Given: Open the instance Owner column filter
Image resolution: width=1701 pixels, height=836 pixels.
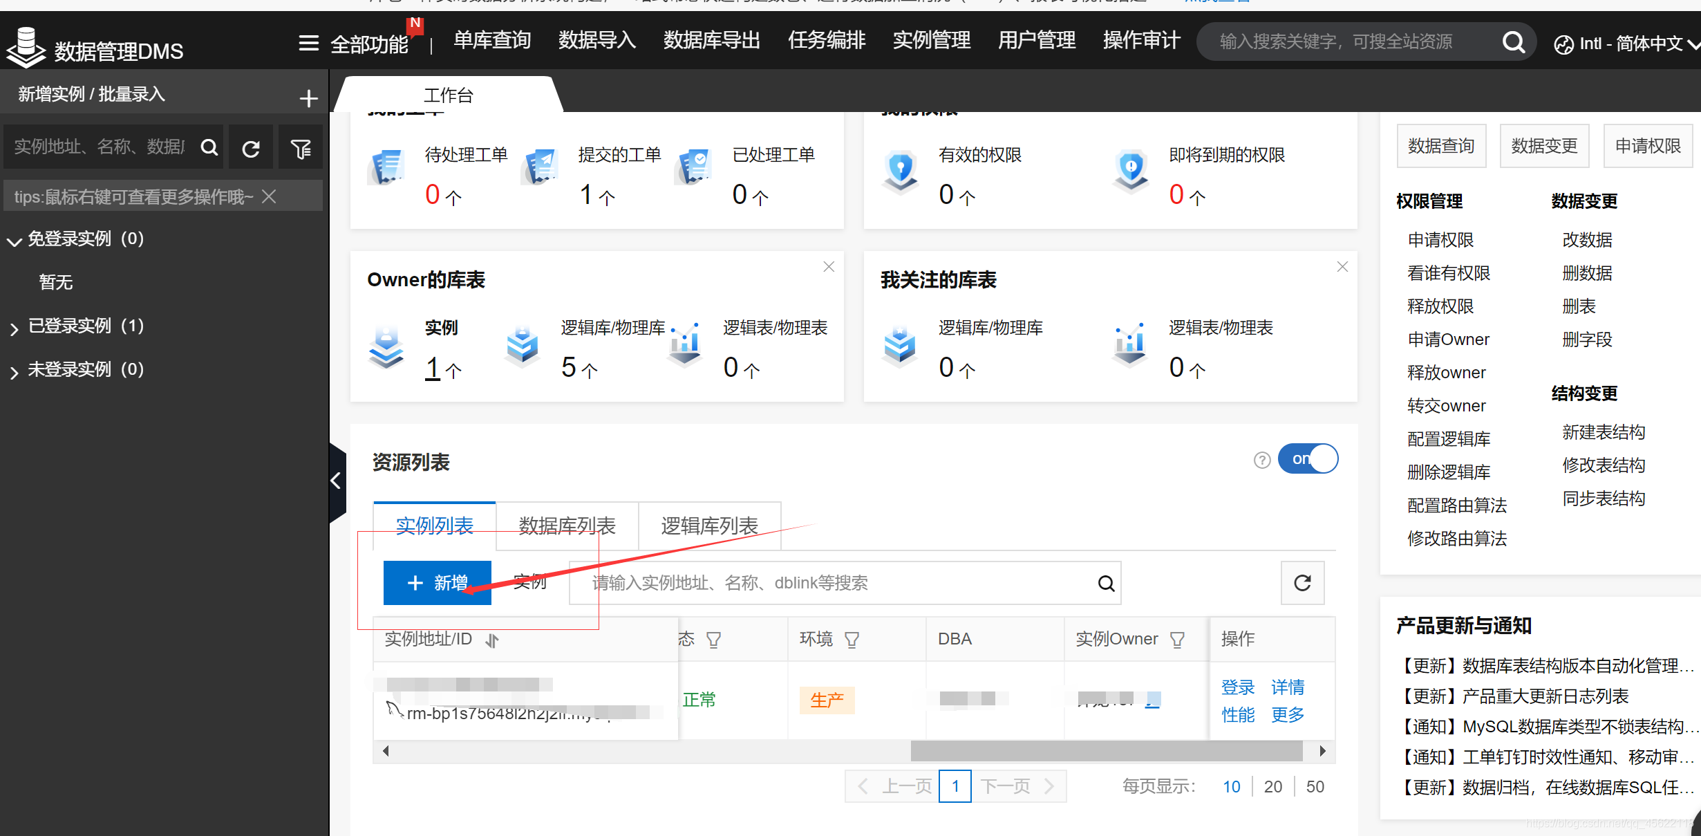Looking at the screenshot, I should 1177,640.
